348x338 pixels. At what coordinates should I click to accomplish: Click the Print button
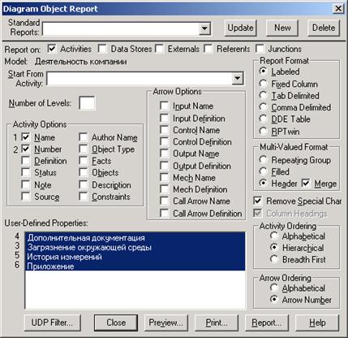click(217, 323)
